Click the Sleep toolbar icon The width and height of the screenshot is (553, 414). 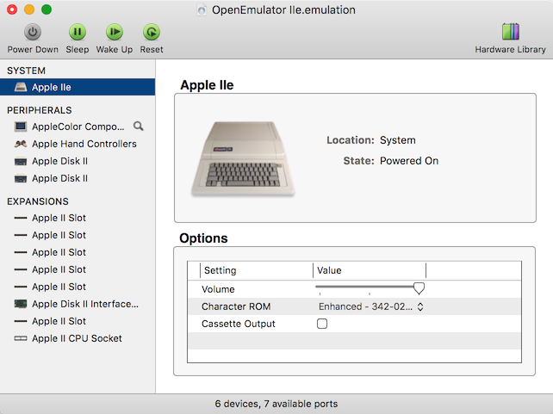click(x=78, y=33)
